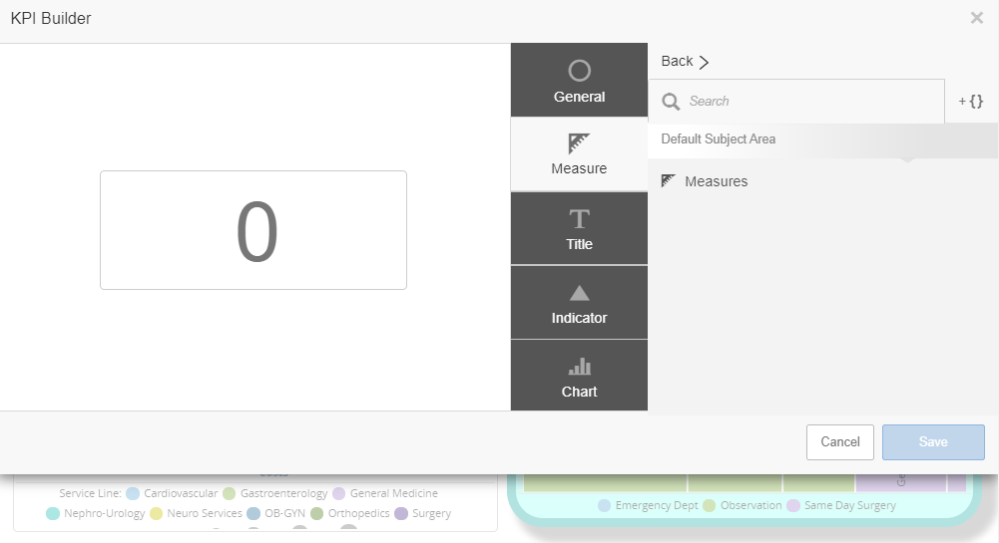Click the magnifier search icon
Viewport: 999px width, 543px height.
[x=671, y=102]
